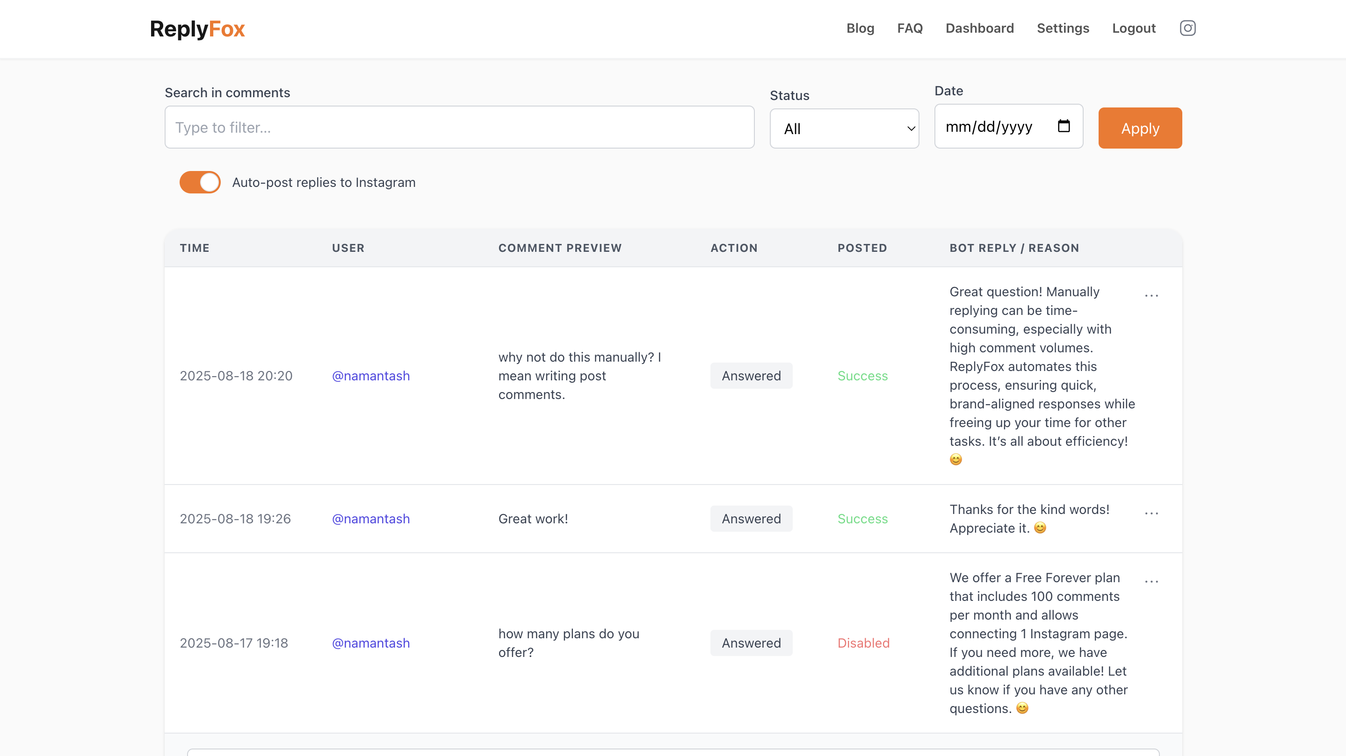Click Success status in the 20:20 row
The height and width of the screenshot is (756, 1346).
pyautogui.click(x=862, y=376)
